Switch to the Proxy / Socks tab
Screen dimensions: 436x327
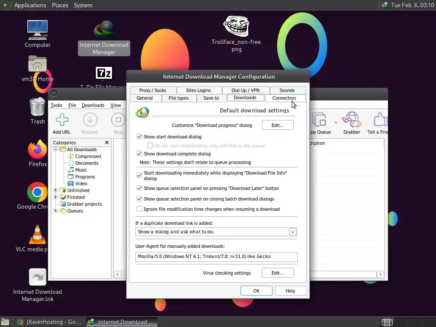tap(153, 90)
